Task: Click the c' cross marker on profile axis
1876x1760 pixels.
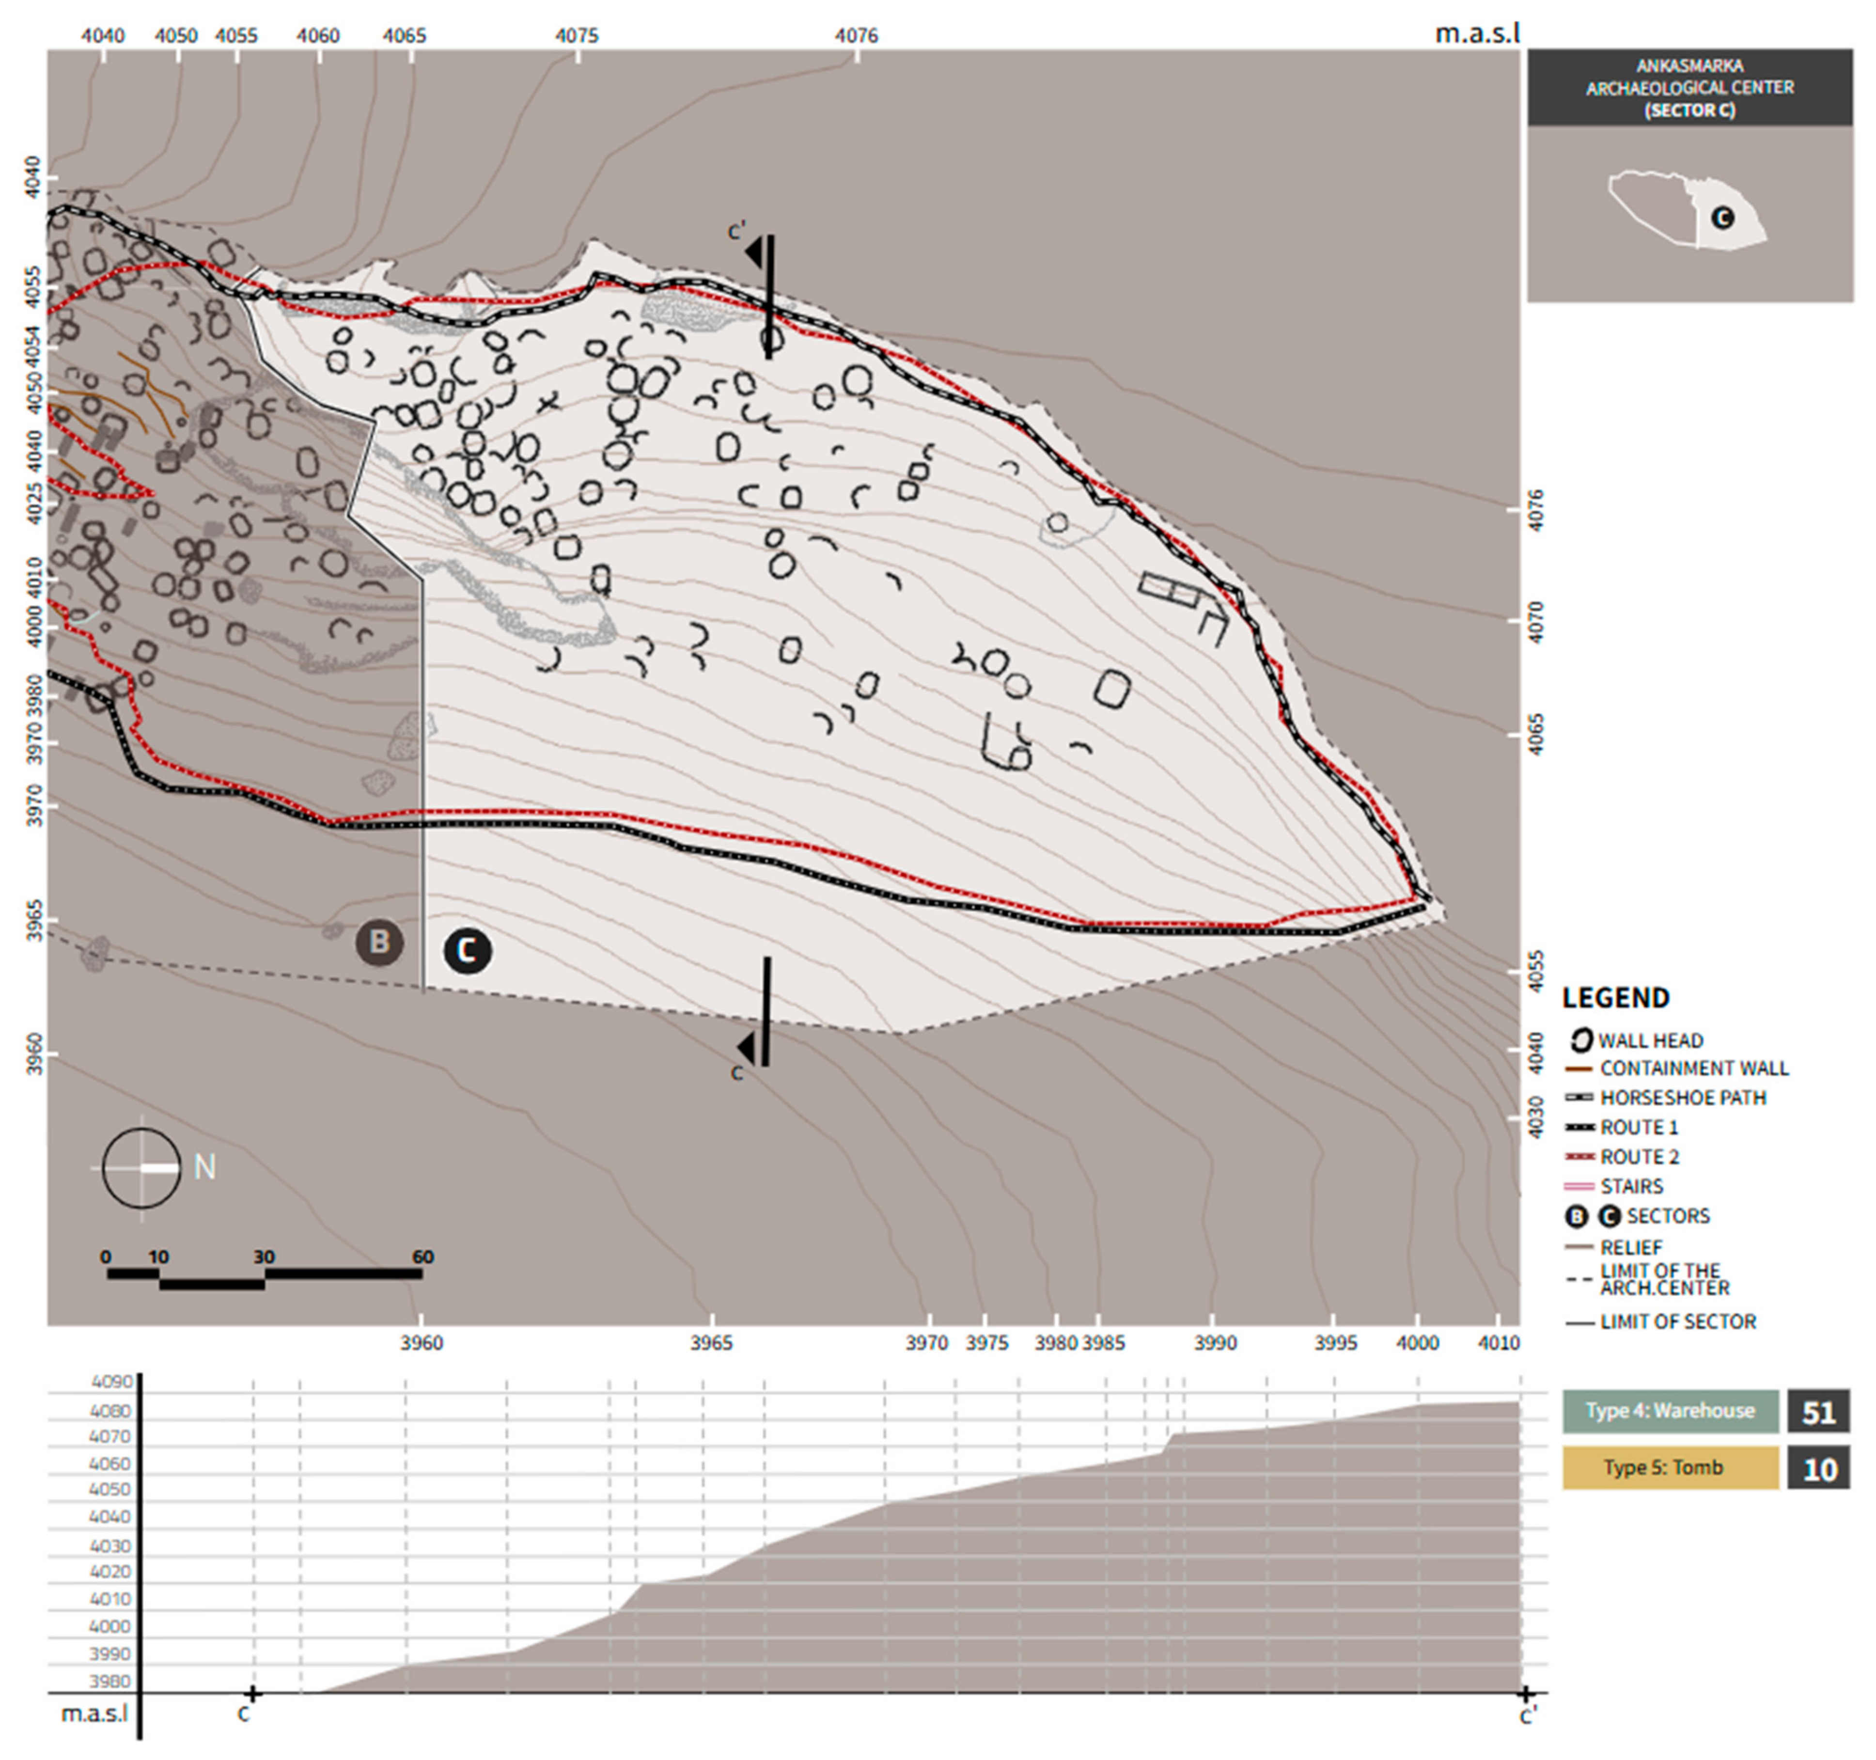Action: click(1526, 1694)
